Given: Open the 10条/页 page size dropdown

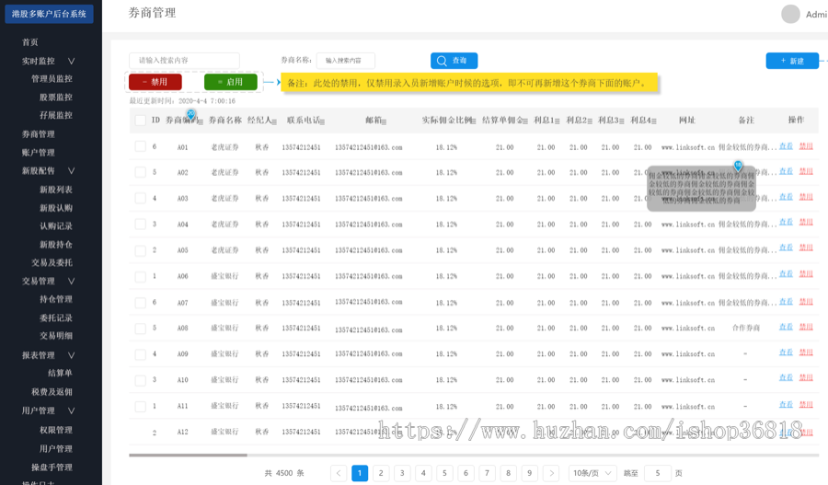Looking at the screenshot, I should tap(592, 473).
